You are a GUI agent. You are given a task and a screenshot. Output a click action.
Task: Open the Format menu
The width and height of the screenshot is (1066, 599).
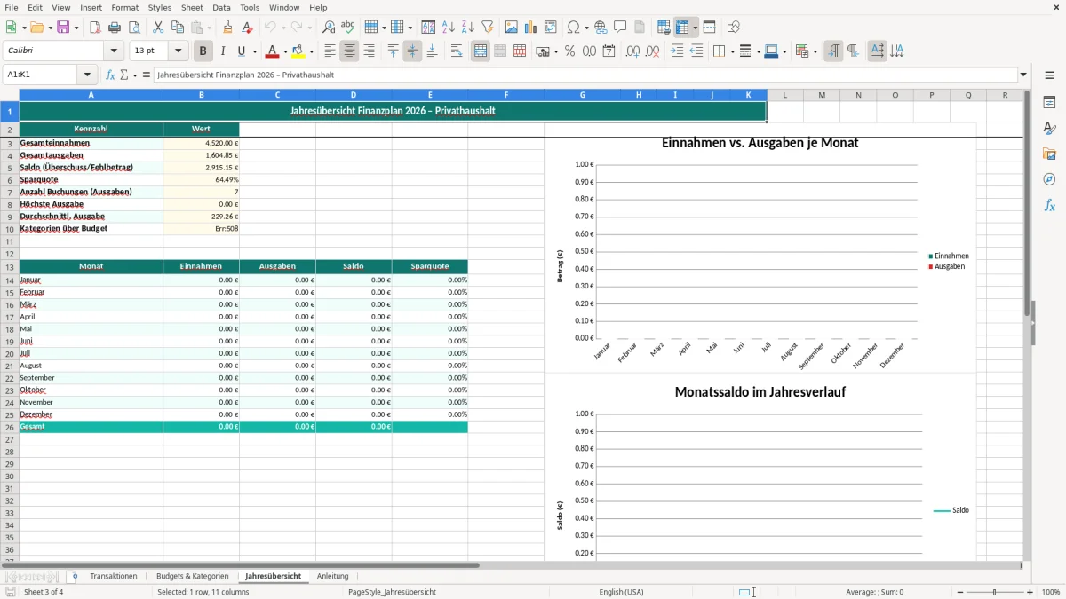(124, 7)
